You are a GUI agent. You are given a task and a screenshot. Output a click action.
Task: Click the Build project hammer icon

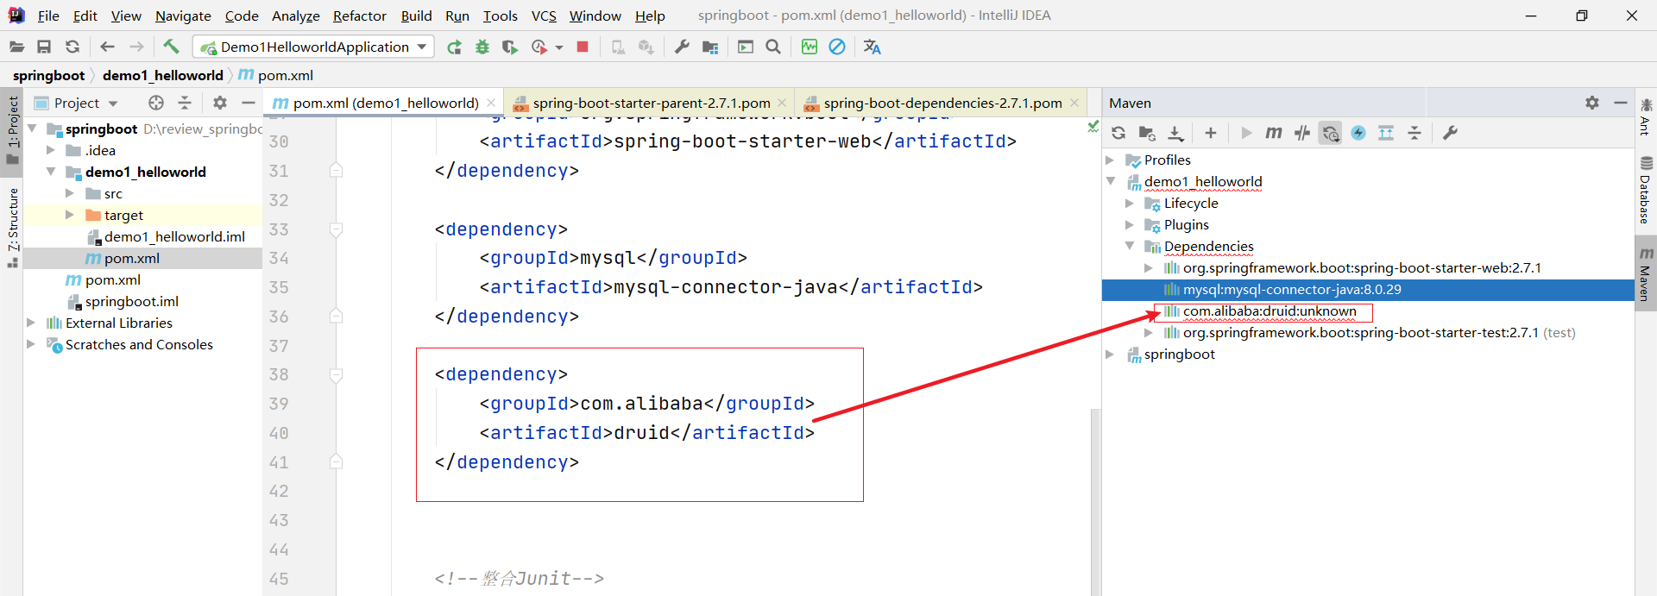(x=171, y=47)
